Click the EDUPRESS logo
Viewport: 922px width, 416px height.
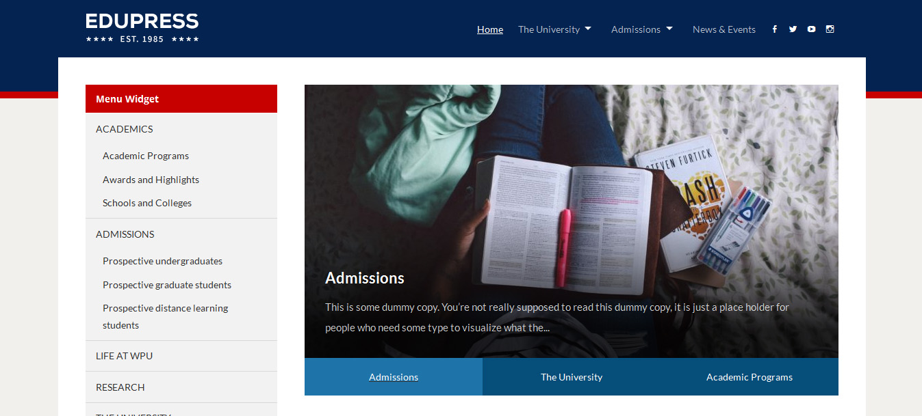(142, 28)
